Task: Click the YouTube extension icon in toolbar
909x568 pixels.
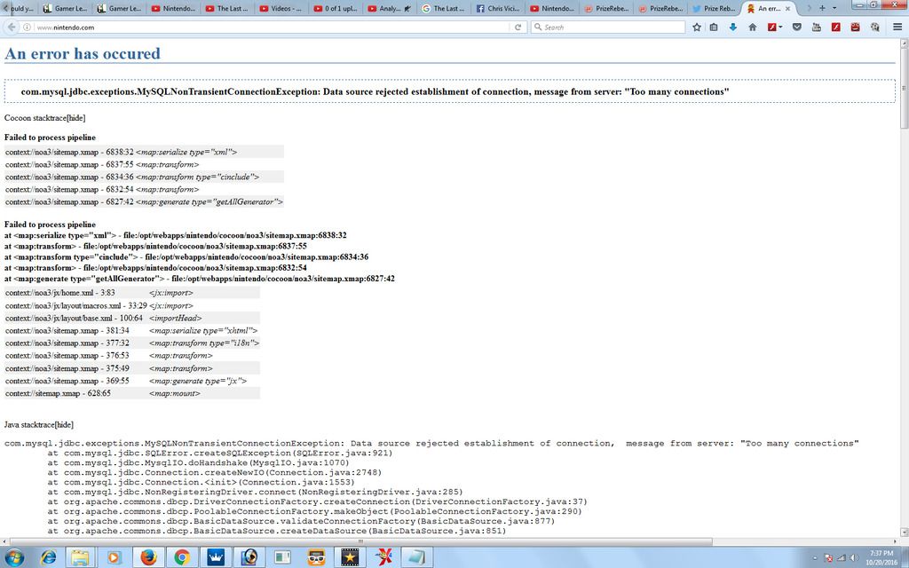Action: click(817, 28)
